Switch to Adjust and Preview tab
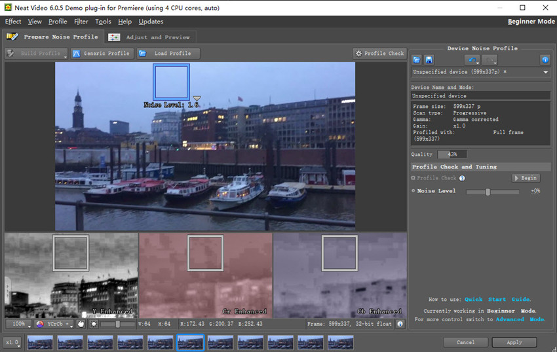The width and height of the screenshot is (557, 352). [149, 37]
